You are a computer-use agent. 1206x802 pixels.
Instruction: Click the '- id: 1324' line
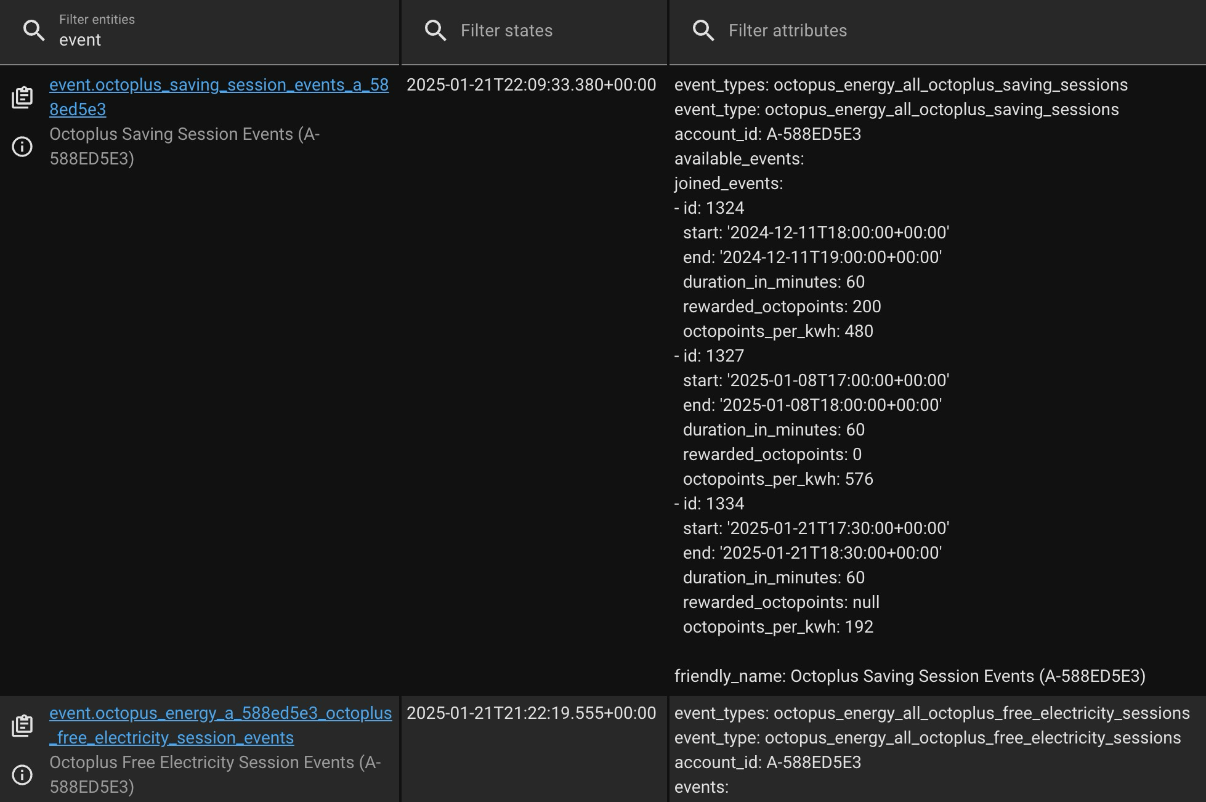[710, 208]
